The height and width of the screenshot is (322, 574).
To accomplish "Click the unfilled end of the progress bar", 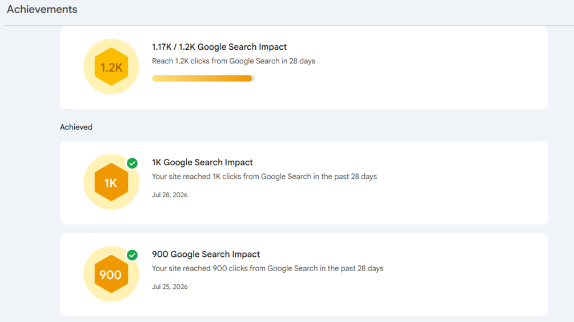I will pyautogui.click(x=254, y=78).
